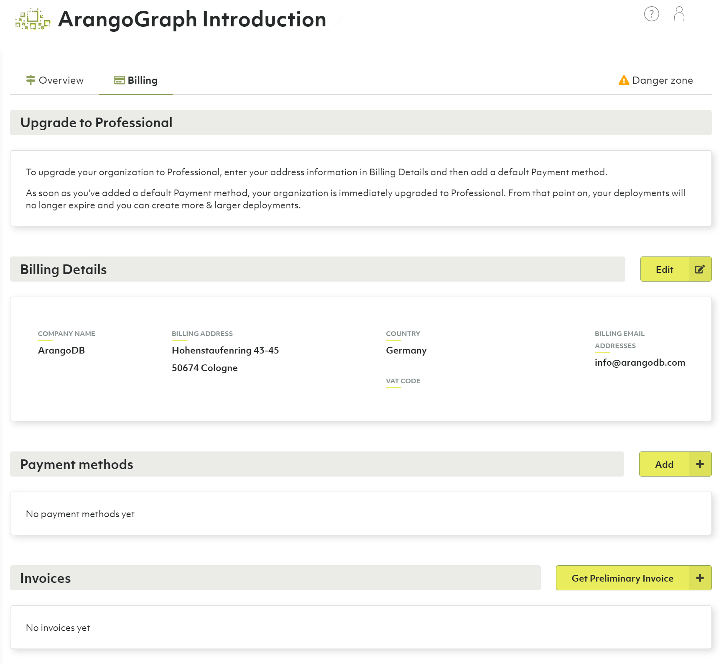Click the COMPANY NAME label
This screenshot has height=664, width=724.
point(66,333)
